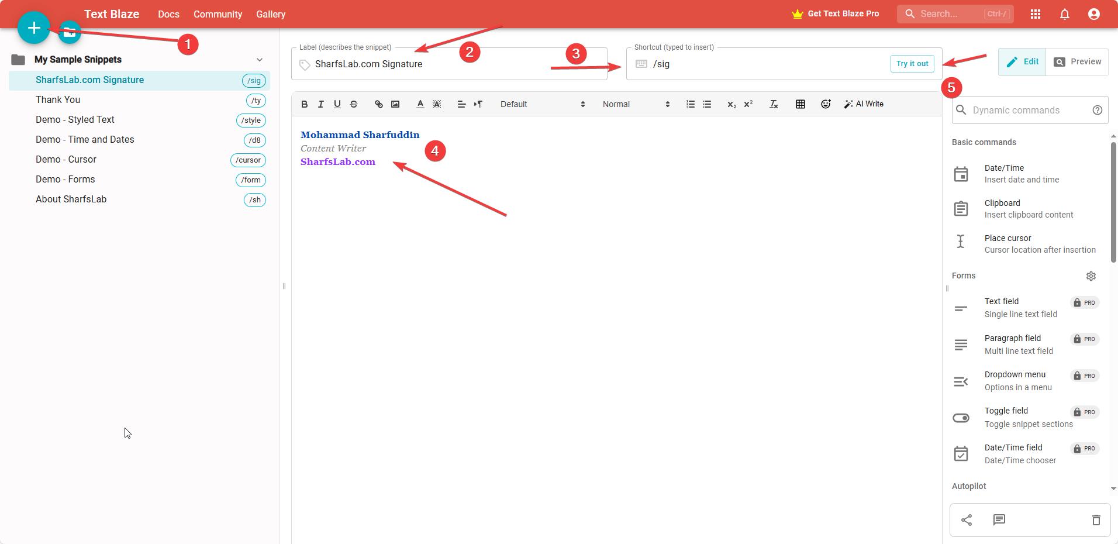
Task: Click the Try it out button
Action: click(912, 64)
